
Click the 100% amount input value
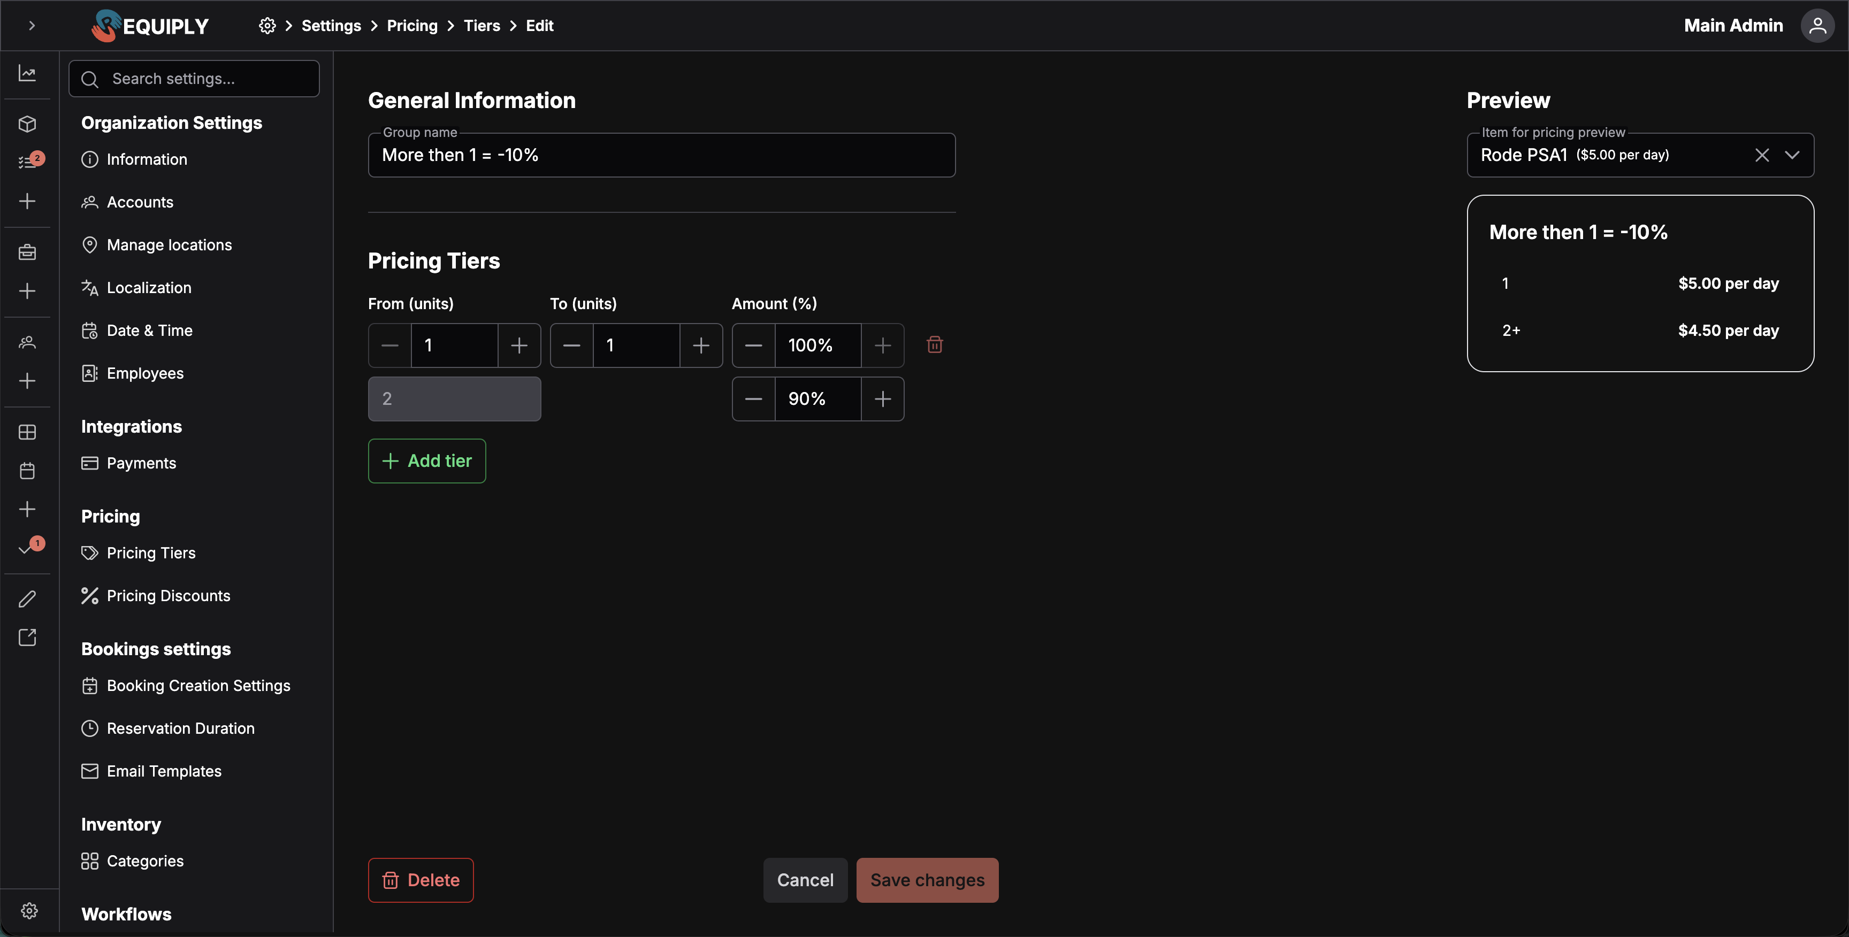(817, 346)
